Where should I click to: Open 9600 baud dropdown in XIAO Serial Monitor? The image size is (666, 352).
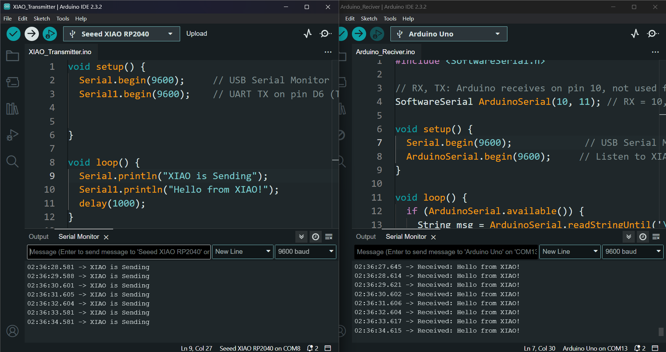(x=305, y=252)
